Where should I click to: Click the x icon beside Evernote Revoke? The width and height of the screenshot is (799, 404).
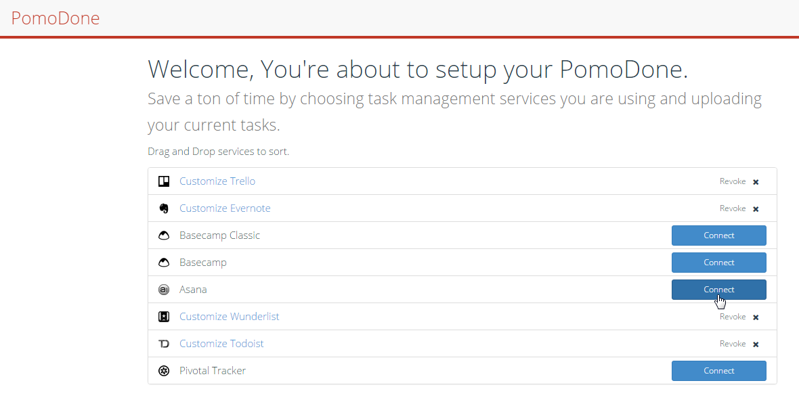point(756,209)
